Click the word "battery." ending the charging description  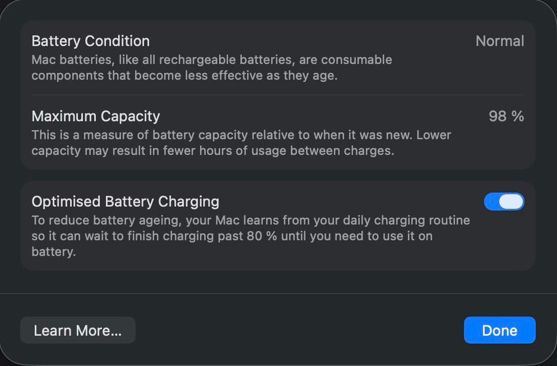pos(53,252)
